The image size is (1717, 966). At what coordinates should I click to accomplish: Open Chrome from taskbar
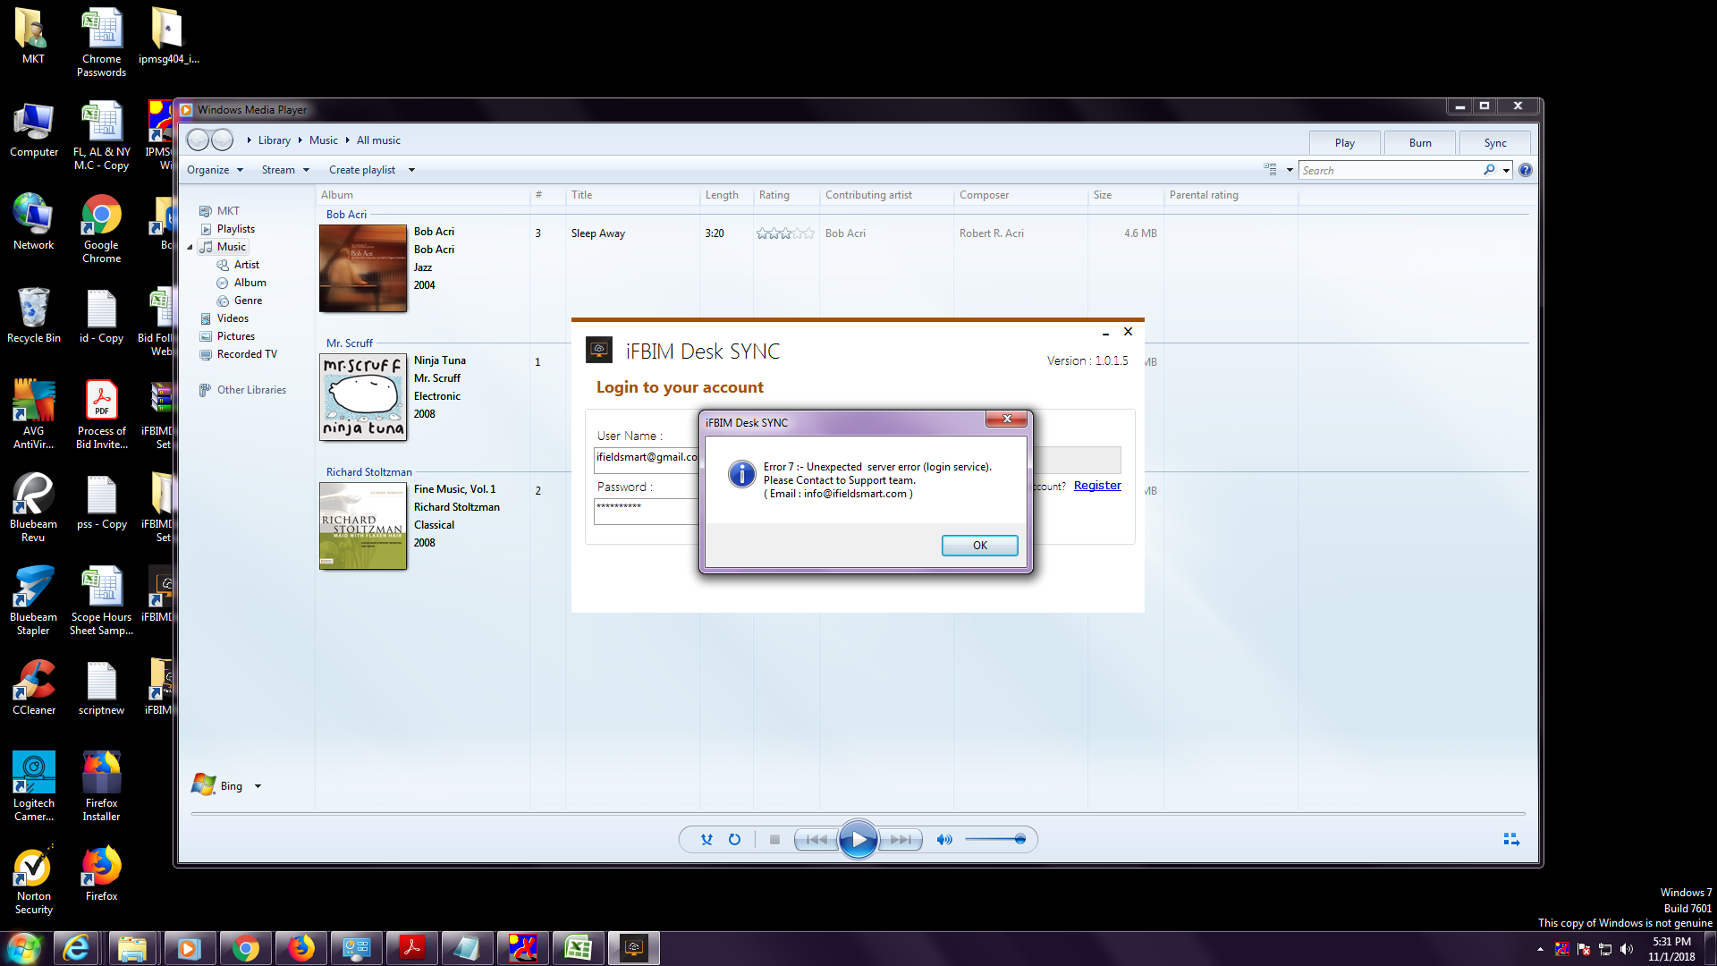point(244,948)
